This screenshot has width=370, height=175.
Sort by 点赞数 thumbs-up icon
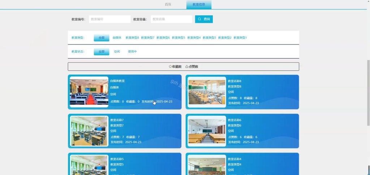coord(187,67)
